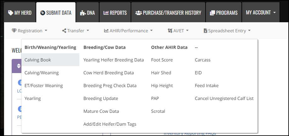The image size is (289, 136).
Task: Open the Spreadsheet Entry dropdown arrow
Action: (x=249, y=30)
